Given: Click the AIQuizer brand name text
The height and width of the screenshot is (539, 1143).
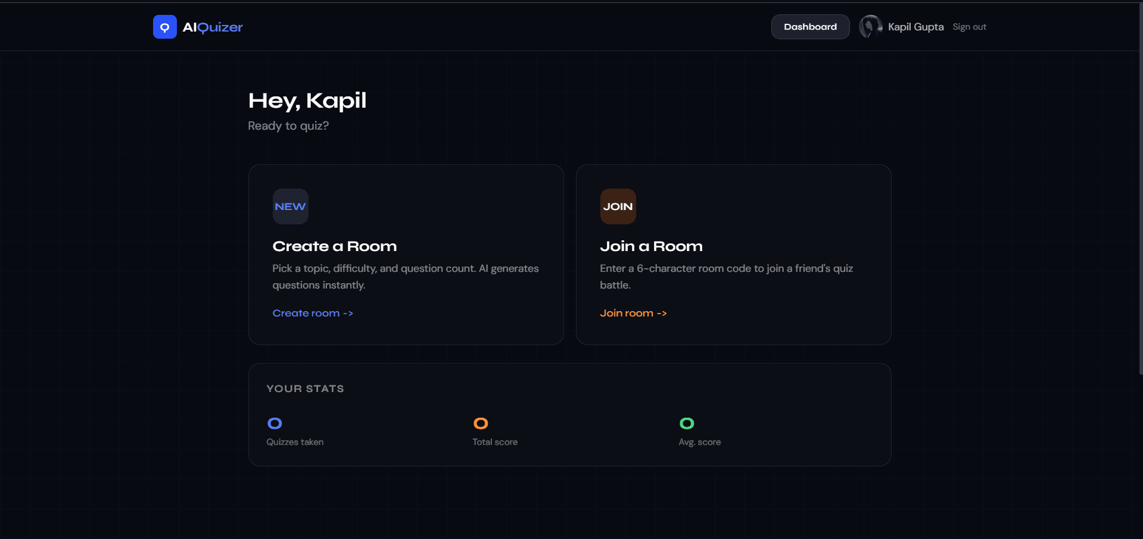Looking at the screenshot, I should point(213,27).
